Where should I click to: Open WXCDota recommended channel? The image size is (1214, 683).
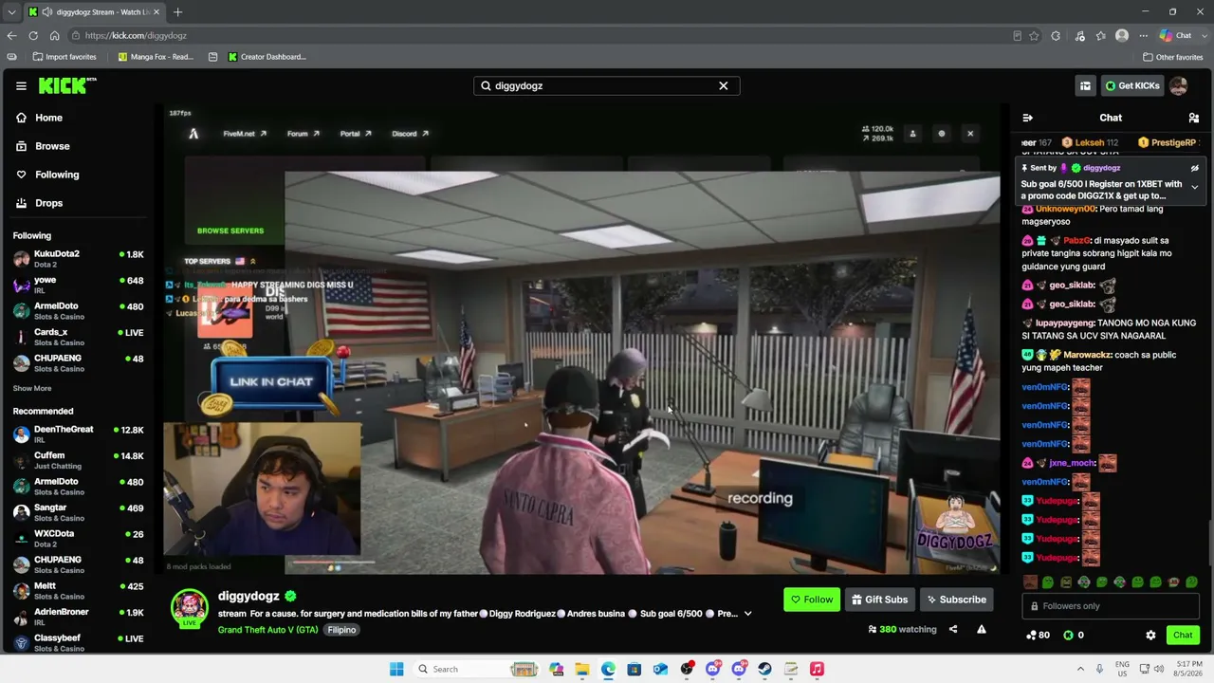click(78, 538)
